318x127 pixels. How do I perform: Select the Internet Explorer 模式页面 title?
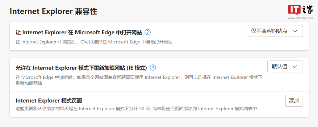(x=49, y=101)
